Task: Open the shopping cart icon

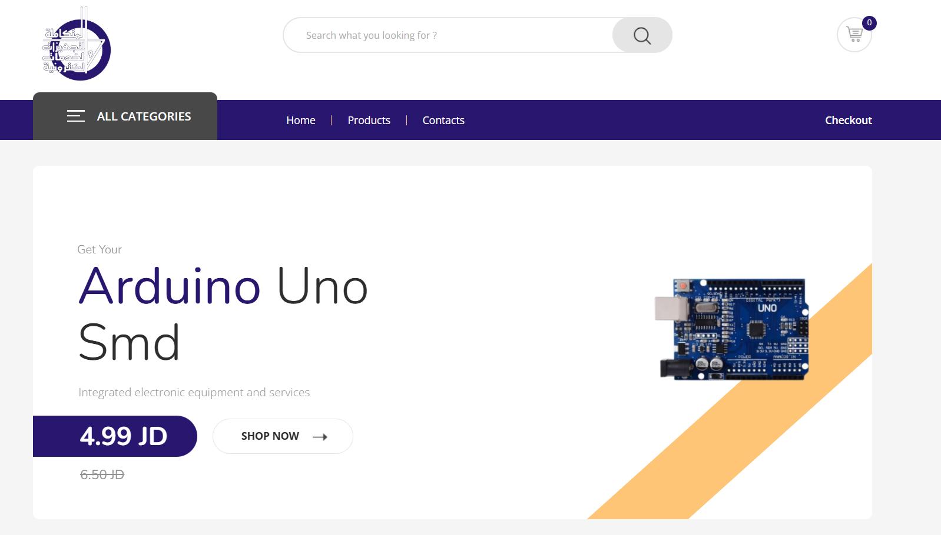Action: [854, 35]
